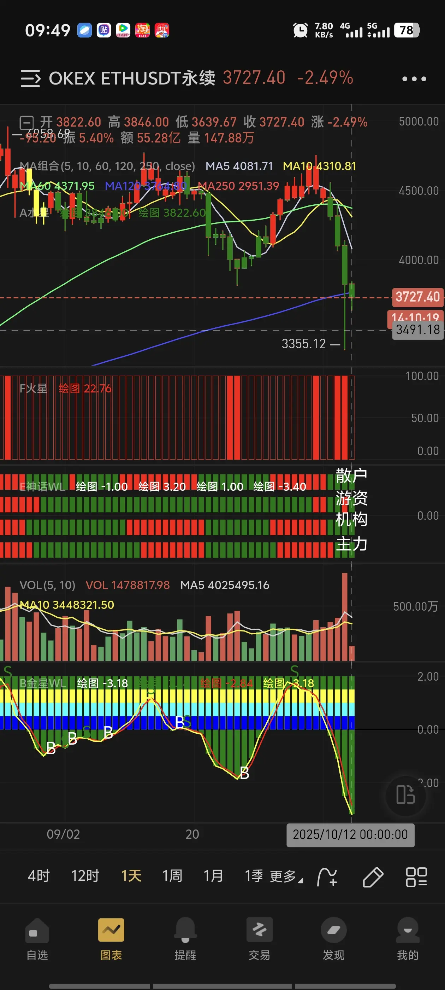The height and width of the screenshot is (990, 445).
Task: Tap the alarm clock status icon
Action: pyautogui.click(x=300, y=30)
